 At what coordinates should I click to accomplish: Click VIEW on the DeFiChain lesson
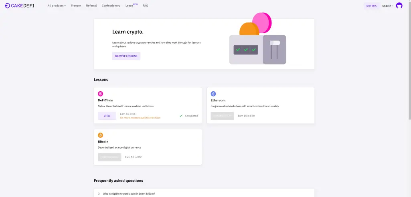(x=107, y=116)
